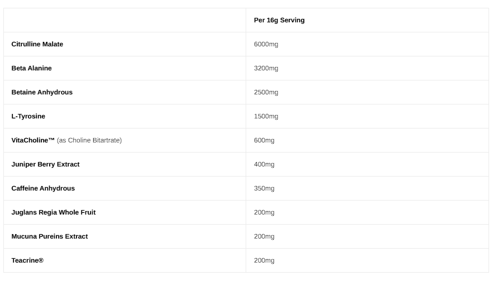This screenshot has height=290, width=498.
Task: Select the Juniper Berry Extract label
Action: pos(46,164)
